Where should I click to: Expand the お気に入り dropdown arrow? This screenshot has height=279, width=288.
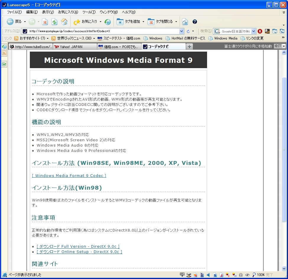[x=100, y=22]
